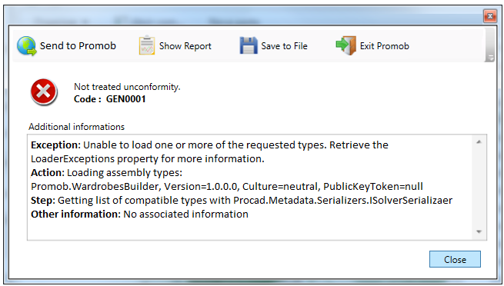Screen dimensions: 504x286
Task: Choose the Exit Promob text
Action: point(385,46)
